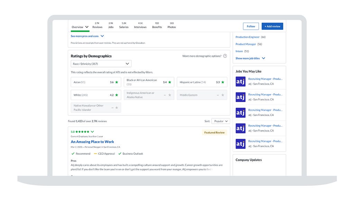Screen dimensions: 354x201
Task: Click the star in the White card
Action: click(117, 95)
